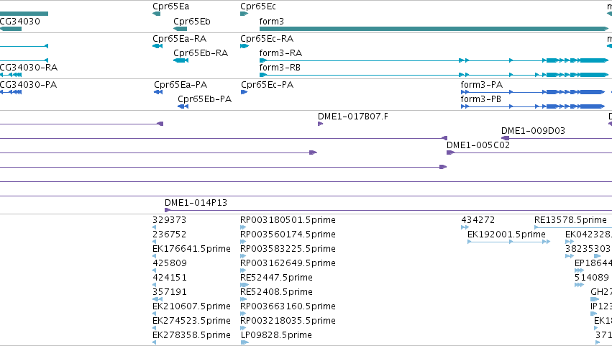Click the 236752 EST label
The height and width of the screenshot is (346, 612).
point(170,235)
